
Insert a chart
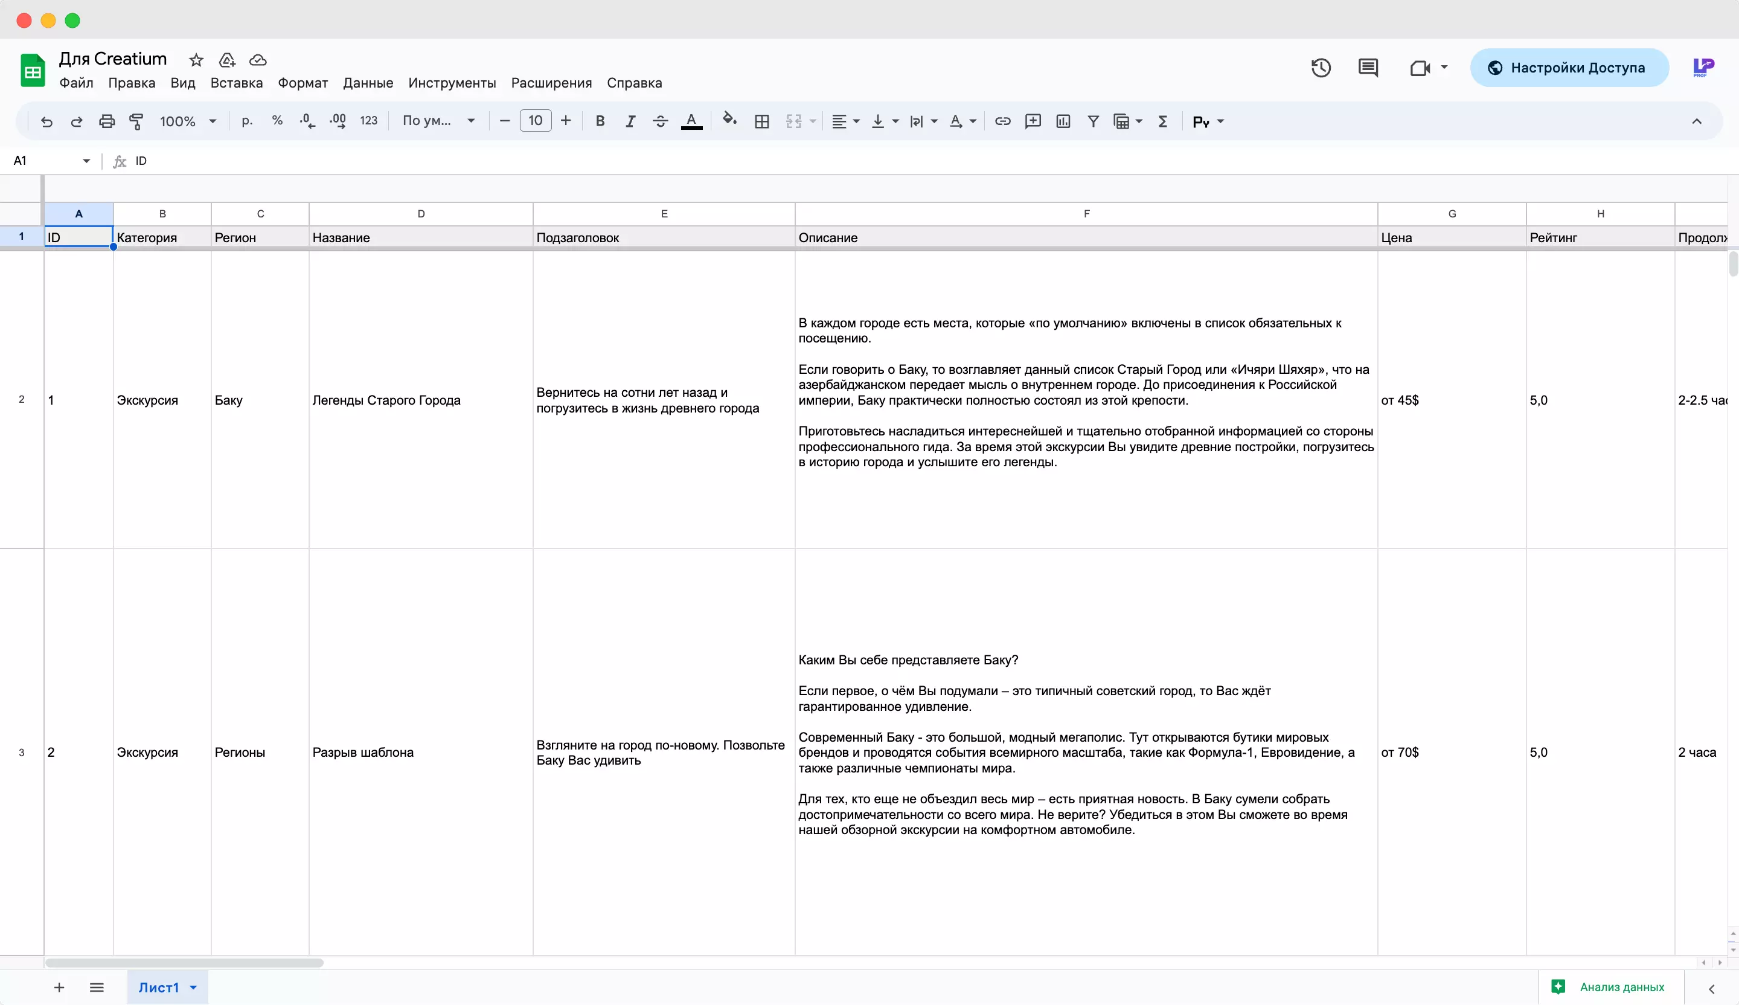click(x=1063, y=121)
